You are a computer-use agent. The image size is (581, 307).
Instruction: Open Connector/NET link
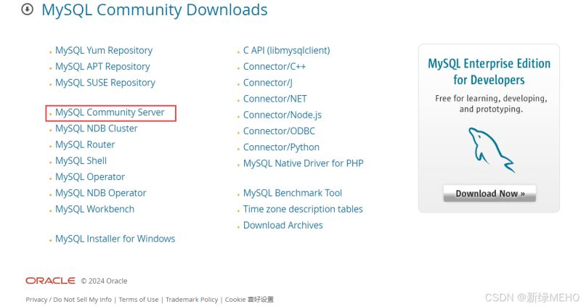click(x=275, y=99)
